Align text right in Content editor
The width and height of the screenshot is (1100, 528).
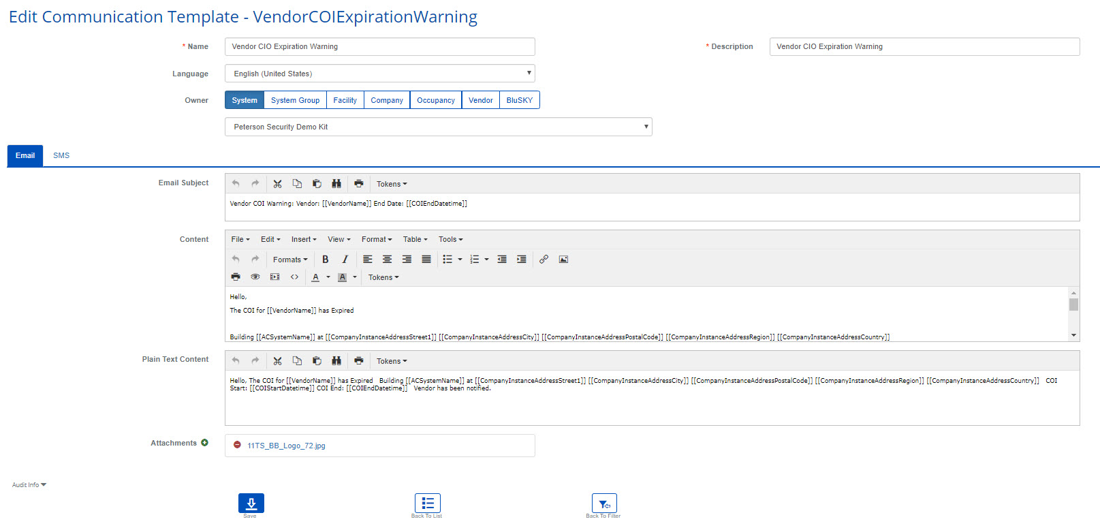(407, 260)
